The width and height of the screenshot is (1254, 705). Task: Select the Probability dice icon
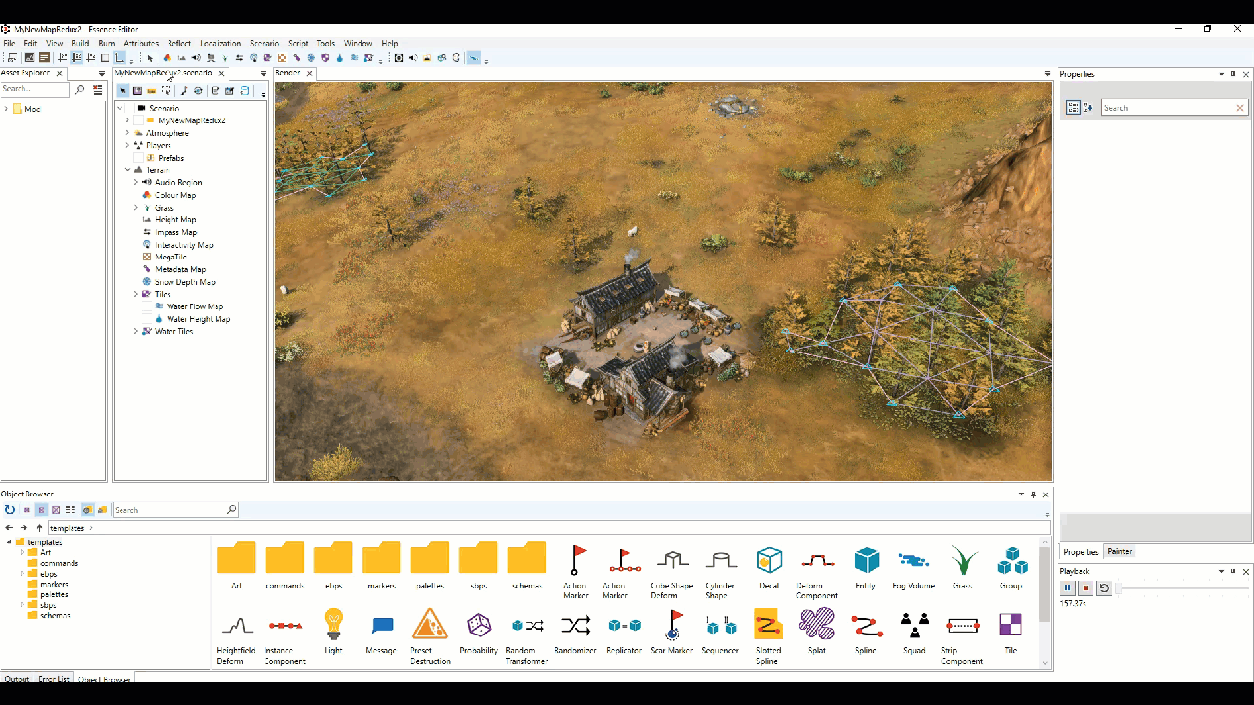(x=479, y=624)
